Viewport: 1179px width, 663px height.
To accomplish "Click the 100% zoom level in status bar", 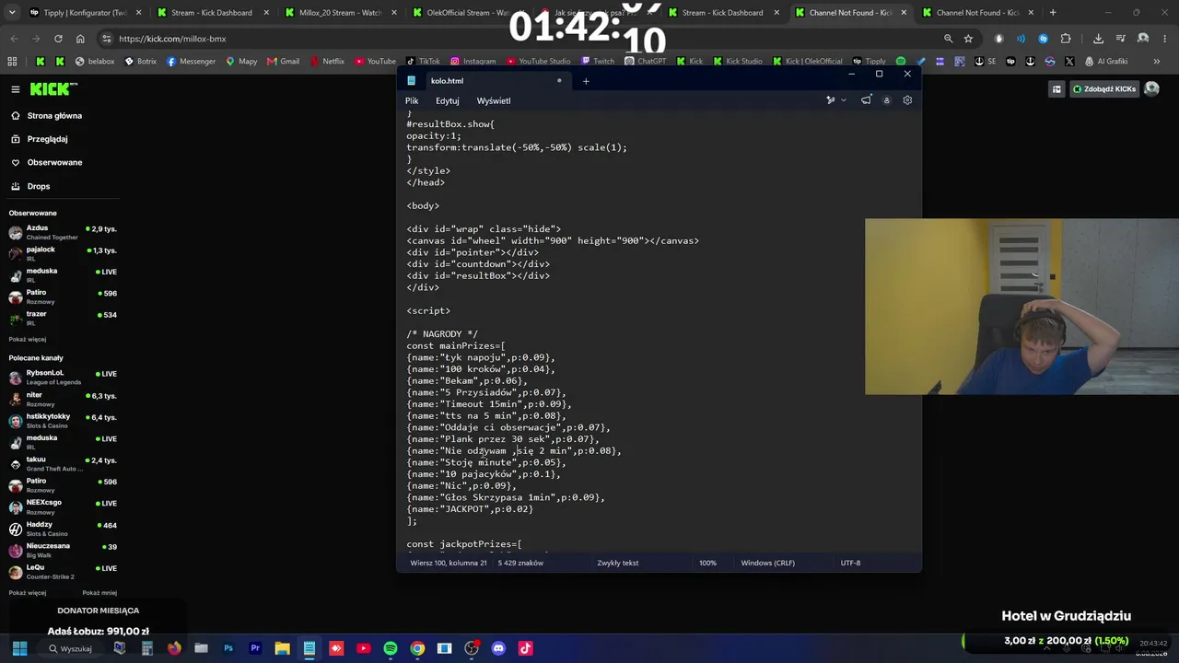I will 707,563.
